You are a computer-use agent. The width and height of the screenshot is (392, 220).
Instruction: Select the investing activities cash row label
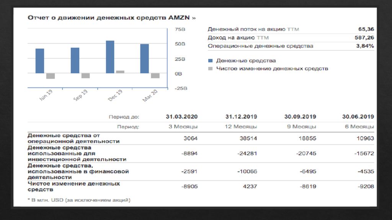pyautogui.click(x=77, y=154)
